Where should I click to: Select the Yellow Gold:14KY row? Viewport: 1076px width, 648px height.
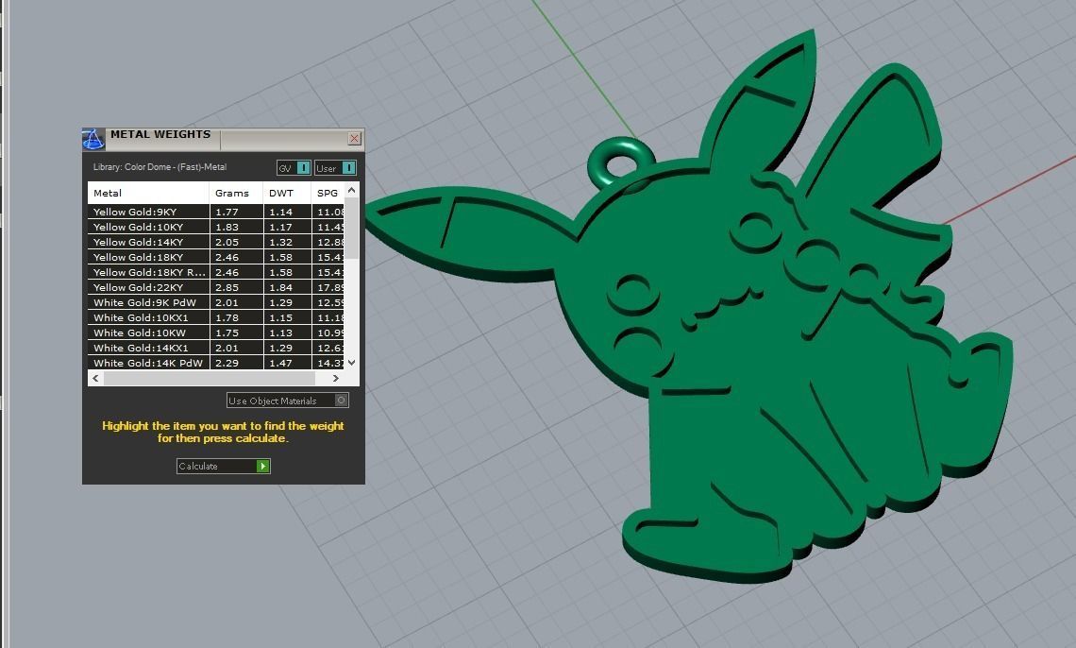point(215,243)
